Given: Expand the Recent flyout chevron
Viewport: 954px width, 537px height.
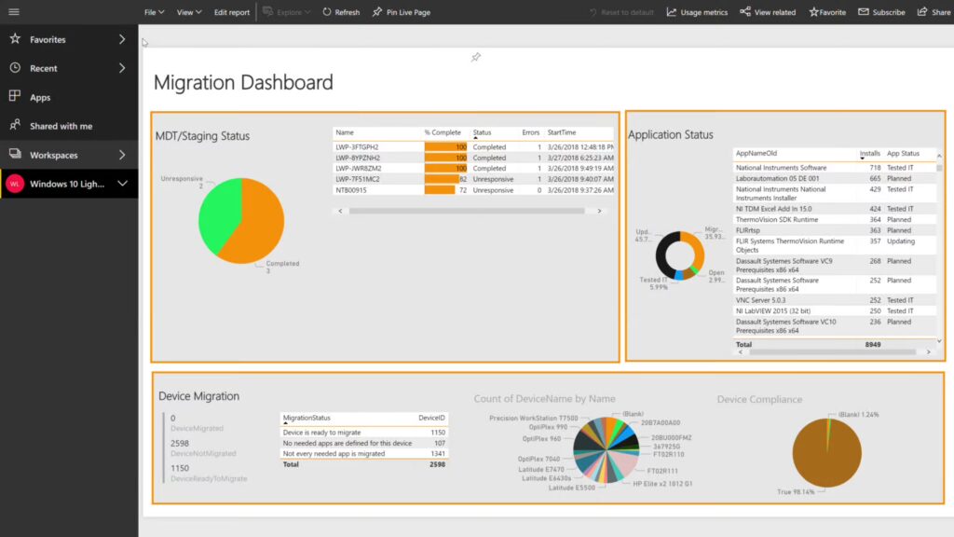Looking at the screenshot, I should pos(122,67).
